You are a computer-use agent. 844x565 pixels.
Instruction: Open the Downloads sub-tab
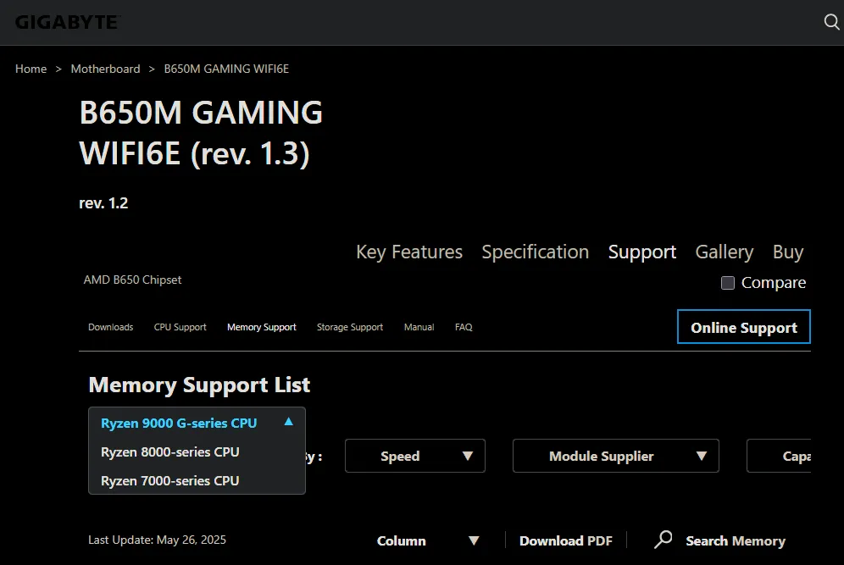(110, 327)
